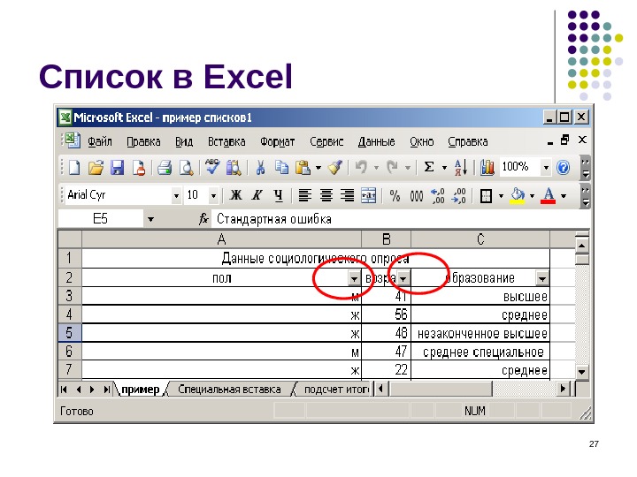Sort ascending with the A-Я icon

click(x=461, y=167)
